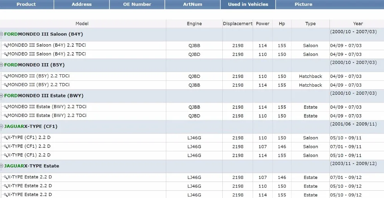The image size is (384, 198).
Task: Click Saloon type cell in X-TYPE (CF1) 155 Hp row
Action: 311,155
